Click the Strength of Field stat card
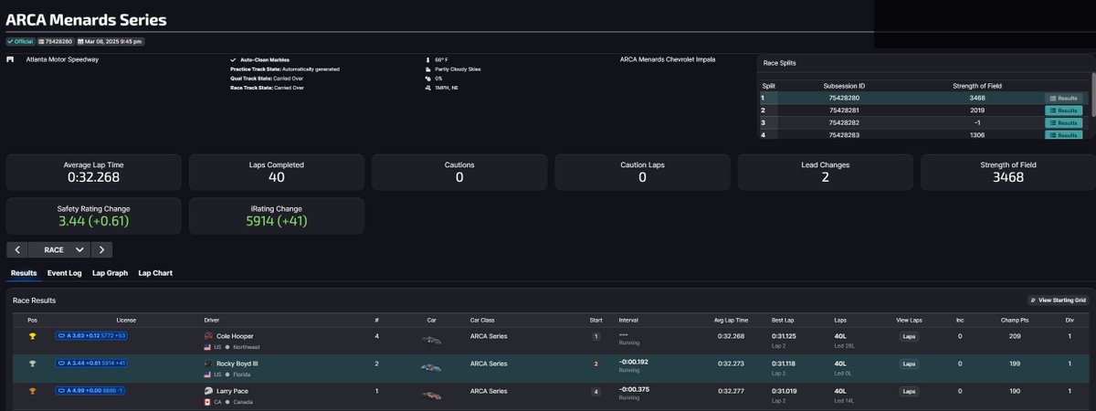 (1007, 172)
